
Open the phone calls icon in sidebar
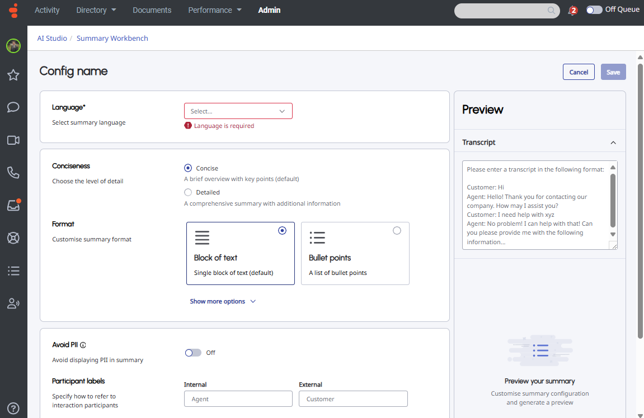(13, 173)
